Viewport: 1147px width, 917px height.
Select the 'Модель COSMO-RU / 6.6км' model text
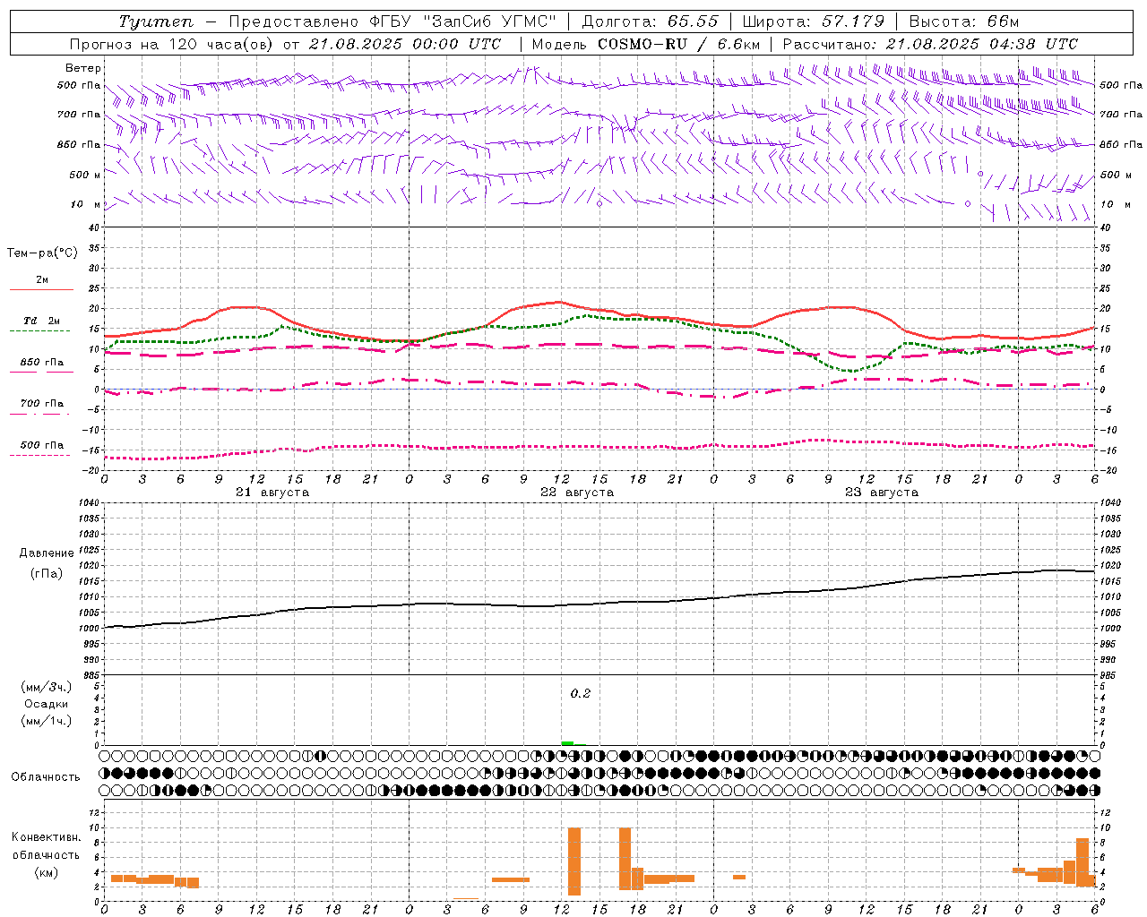(645, 44)
